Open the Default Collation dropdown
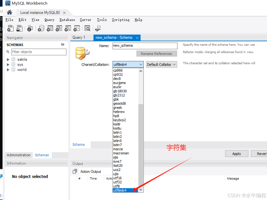 [161, 64]
